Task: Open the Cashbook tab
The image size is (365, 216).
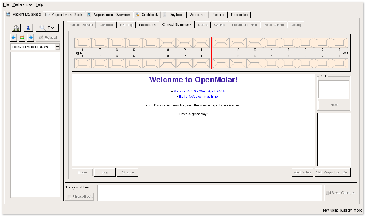Action: [x=147, y=15]
